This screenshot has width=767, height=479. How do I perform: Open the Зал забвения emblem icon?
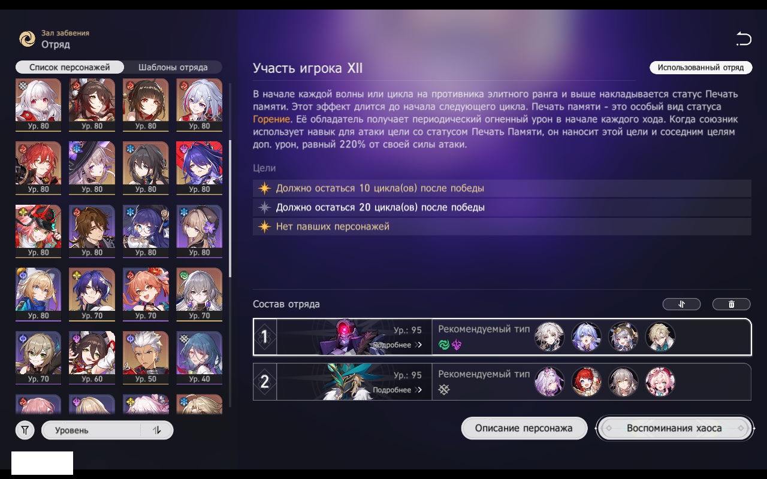(x=27, y=39)
